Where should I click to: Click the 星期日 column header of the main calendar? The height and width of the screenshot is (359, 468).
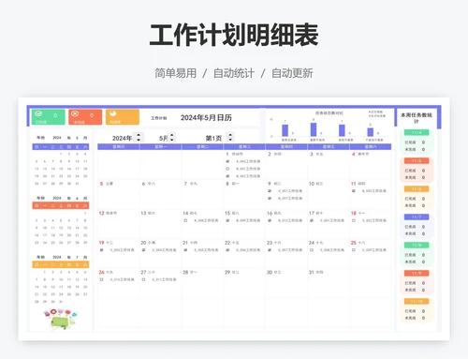click(x=119, y=146)
